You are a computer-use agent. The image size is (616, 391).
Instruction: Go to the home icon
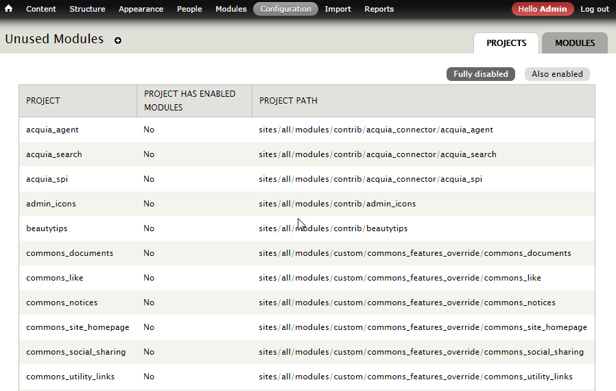(x=9, y=8)
